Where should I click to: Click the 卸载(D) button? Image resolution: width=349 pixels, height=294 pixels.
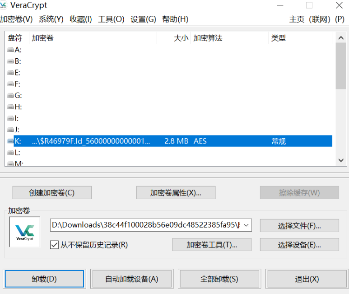coord(44,279)
